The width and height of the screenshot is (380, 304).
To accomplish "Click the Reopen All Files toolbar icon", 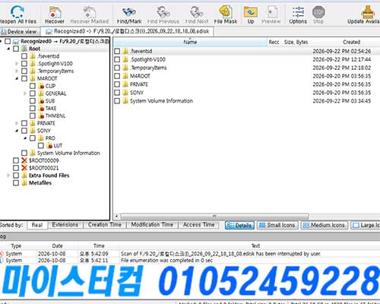I will coord(17,11).
